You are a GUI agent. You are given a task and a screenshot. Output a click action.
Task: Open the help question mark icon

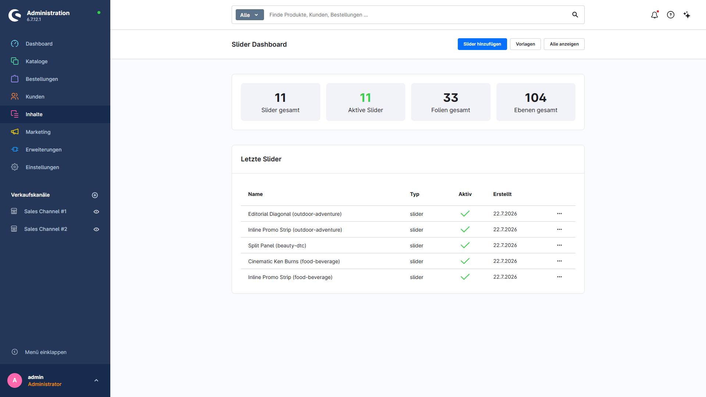pos(671,15)
